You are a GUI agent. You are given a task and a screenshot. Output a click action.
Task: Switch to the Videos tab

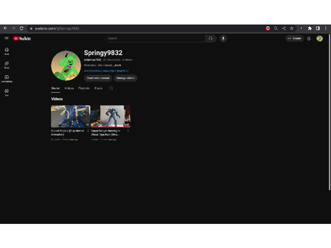(69, 88)
